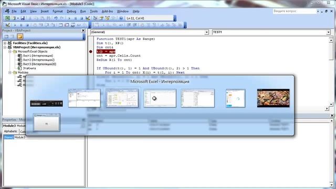Open Edit toolbar options arrow

pyautogui.click(x=185, y=25)
